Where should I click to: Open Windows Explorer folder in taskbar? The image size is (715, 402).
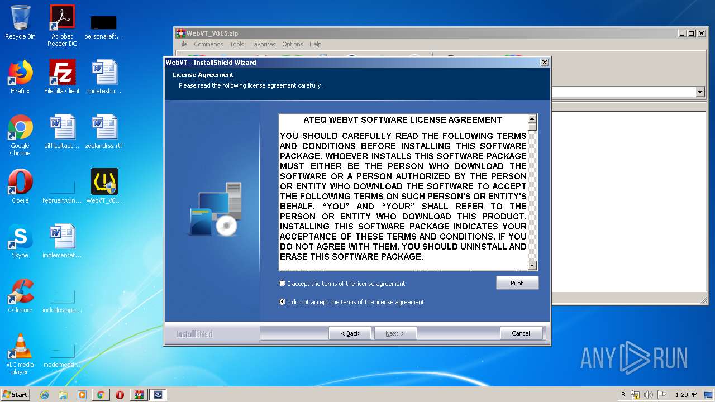[x=63, y=395]
